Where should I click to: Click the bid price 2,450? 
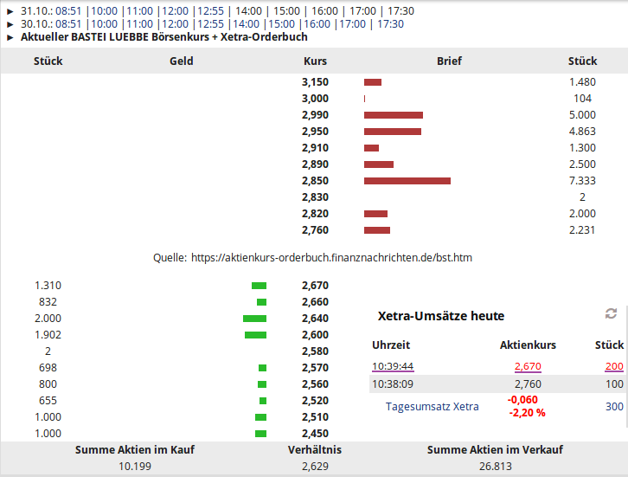point(315,434)
